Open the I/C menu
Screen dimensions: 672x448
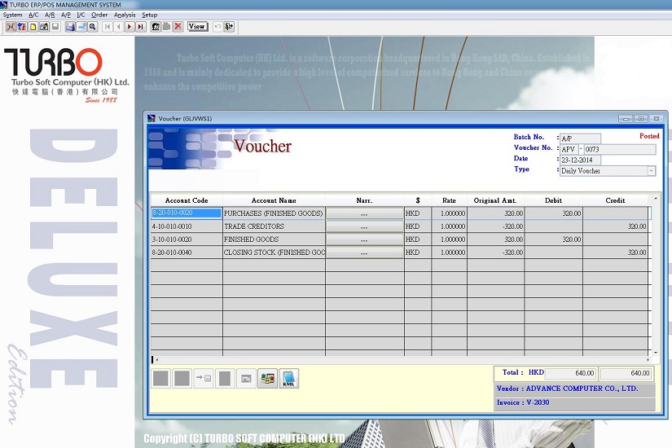tap(81, 15)
